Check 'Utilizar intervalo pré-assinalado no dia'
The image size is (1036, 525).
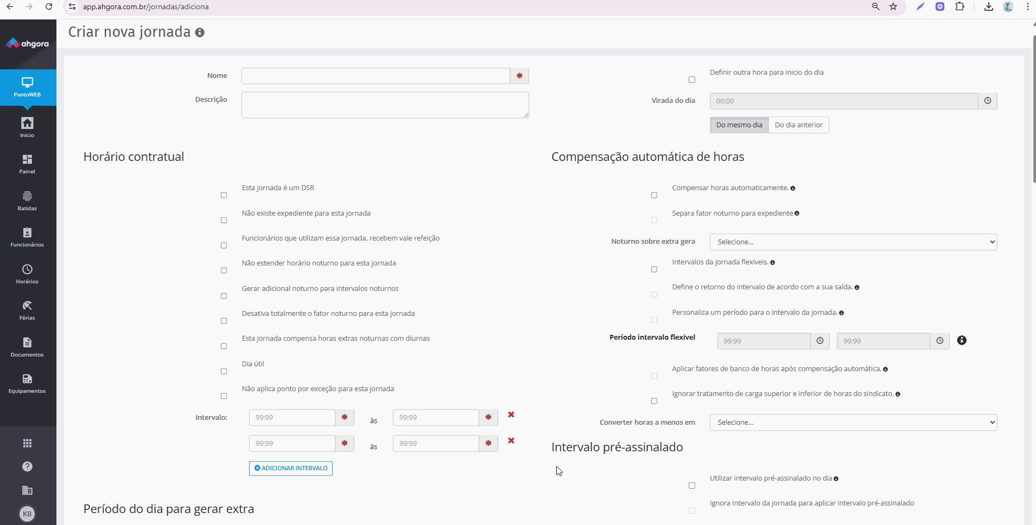(691, 485)
